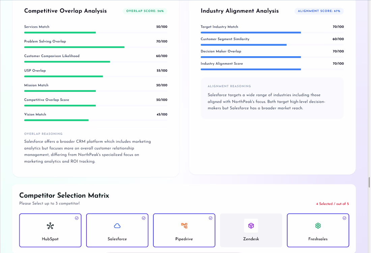Click the Alignment Score 67% badge
This screenshot has width=371, height=253.
click(x=319, y=11)
